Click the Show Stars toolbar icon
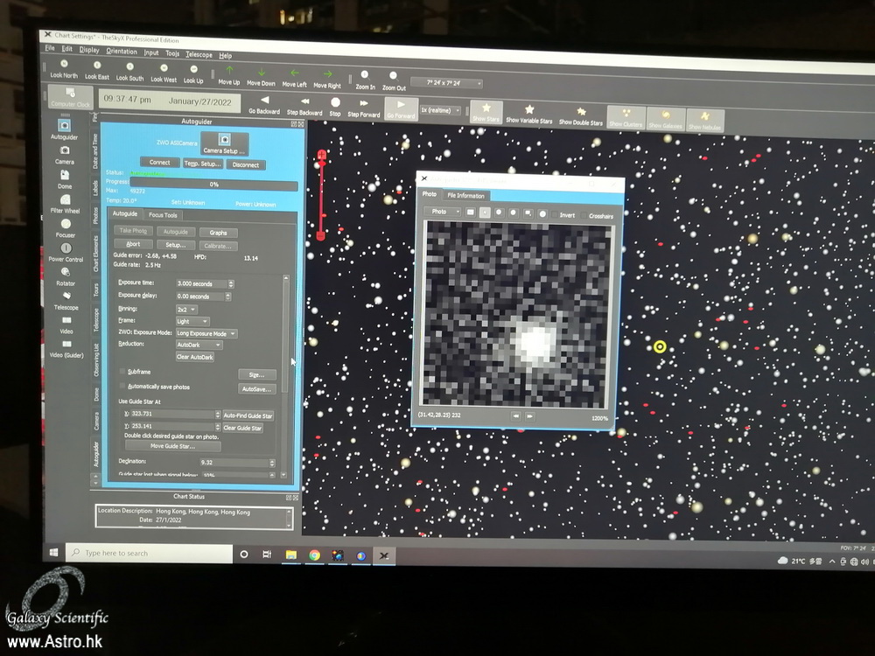 coord(486,110)
